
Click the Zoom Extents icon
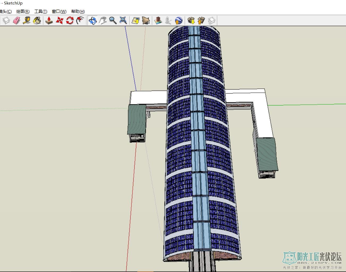click(123, 20)
